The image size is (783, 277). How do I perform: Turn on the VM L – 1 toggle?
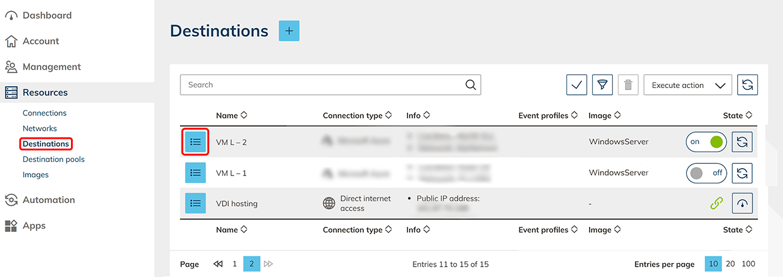point(706,173)
